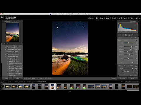This screenshot has width=141, height=105.
Task: Collapse the User Presets folder
Action: (x=6, y=58)
